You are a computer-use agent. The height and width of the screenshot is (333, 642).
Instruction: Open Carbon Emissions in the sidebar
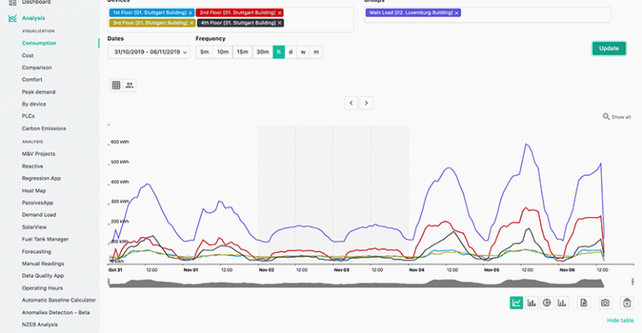(x=43, y=129)
